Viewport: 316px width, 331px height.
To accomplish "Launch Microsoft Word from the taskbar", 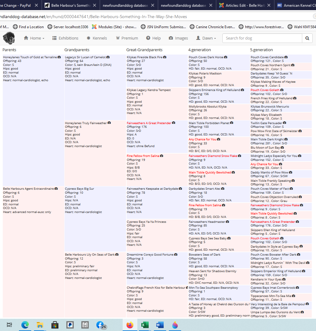I will click(160, 325).
